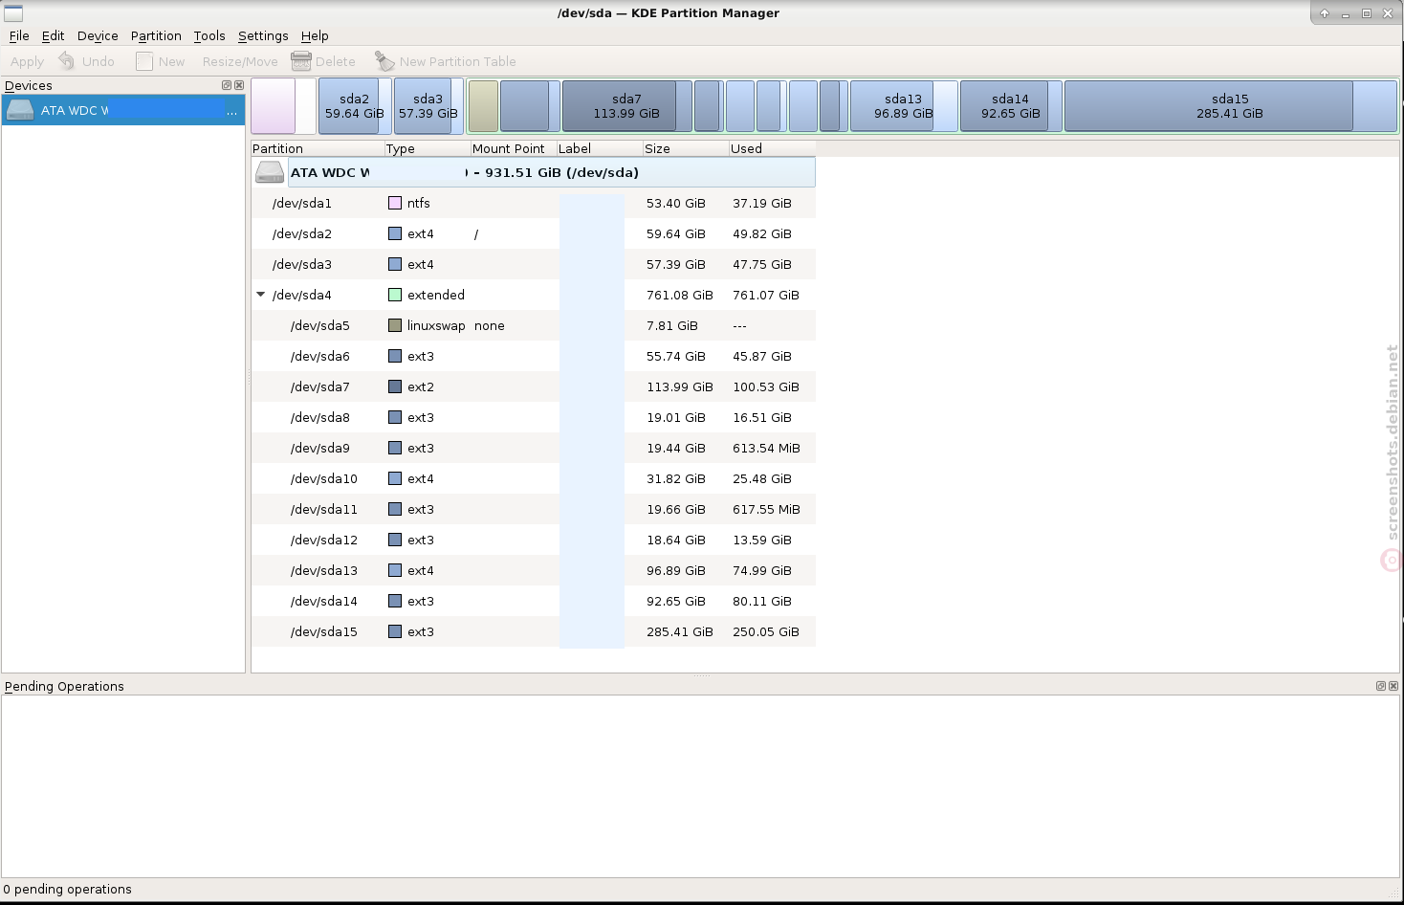Select the /dev/sda6 row
This screenshot has width=1404, height=905.
534,356
